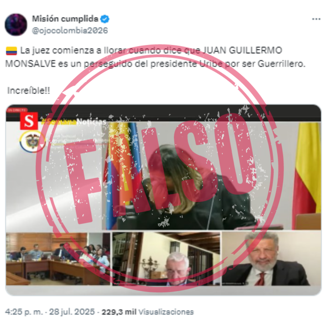The image size is (328, 328).
Task: Open the Misión cumplida profile avatar
Action: coord(16,25)
